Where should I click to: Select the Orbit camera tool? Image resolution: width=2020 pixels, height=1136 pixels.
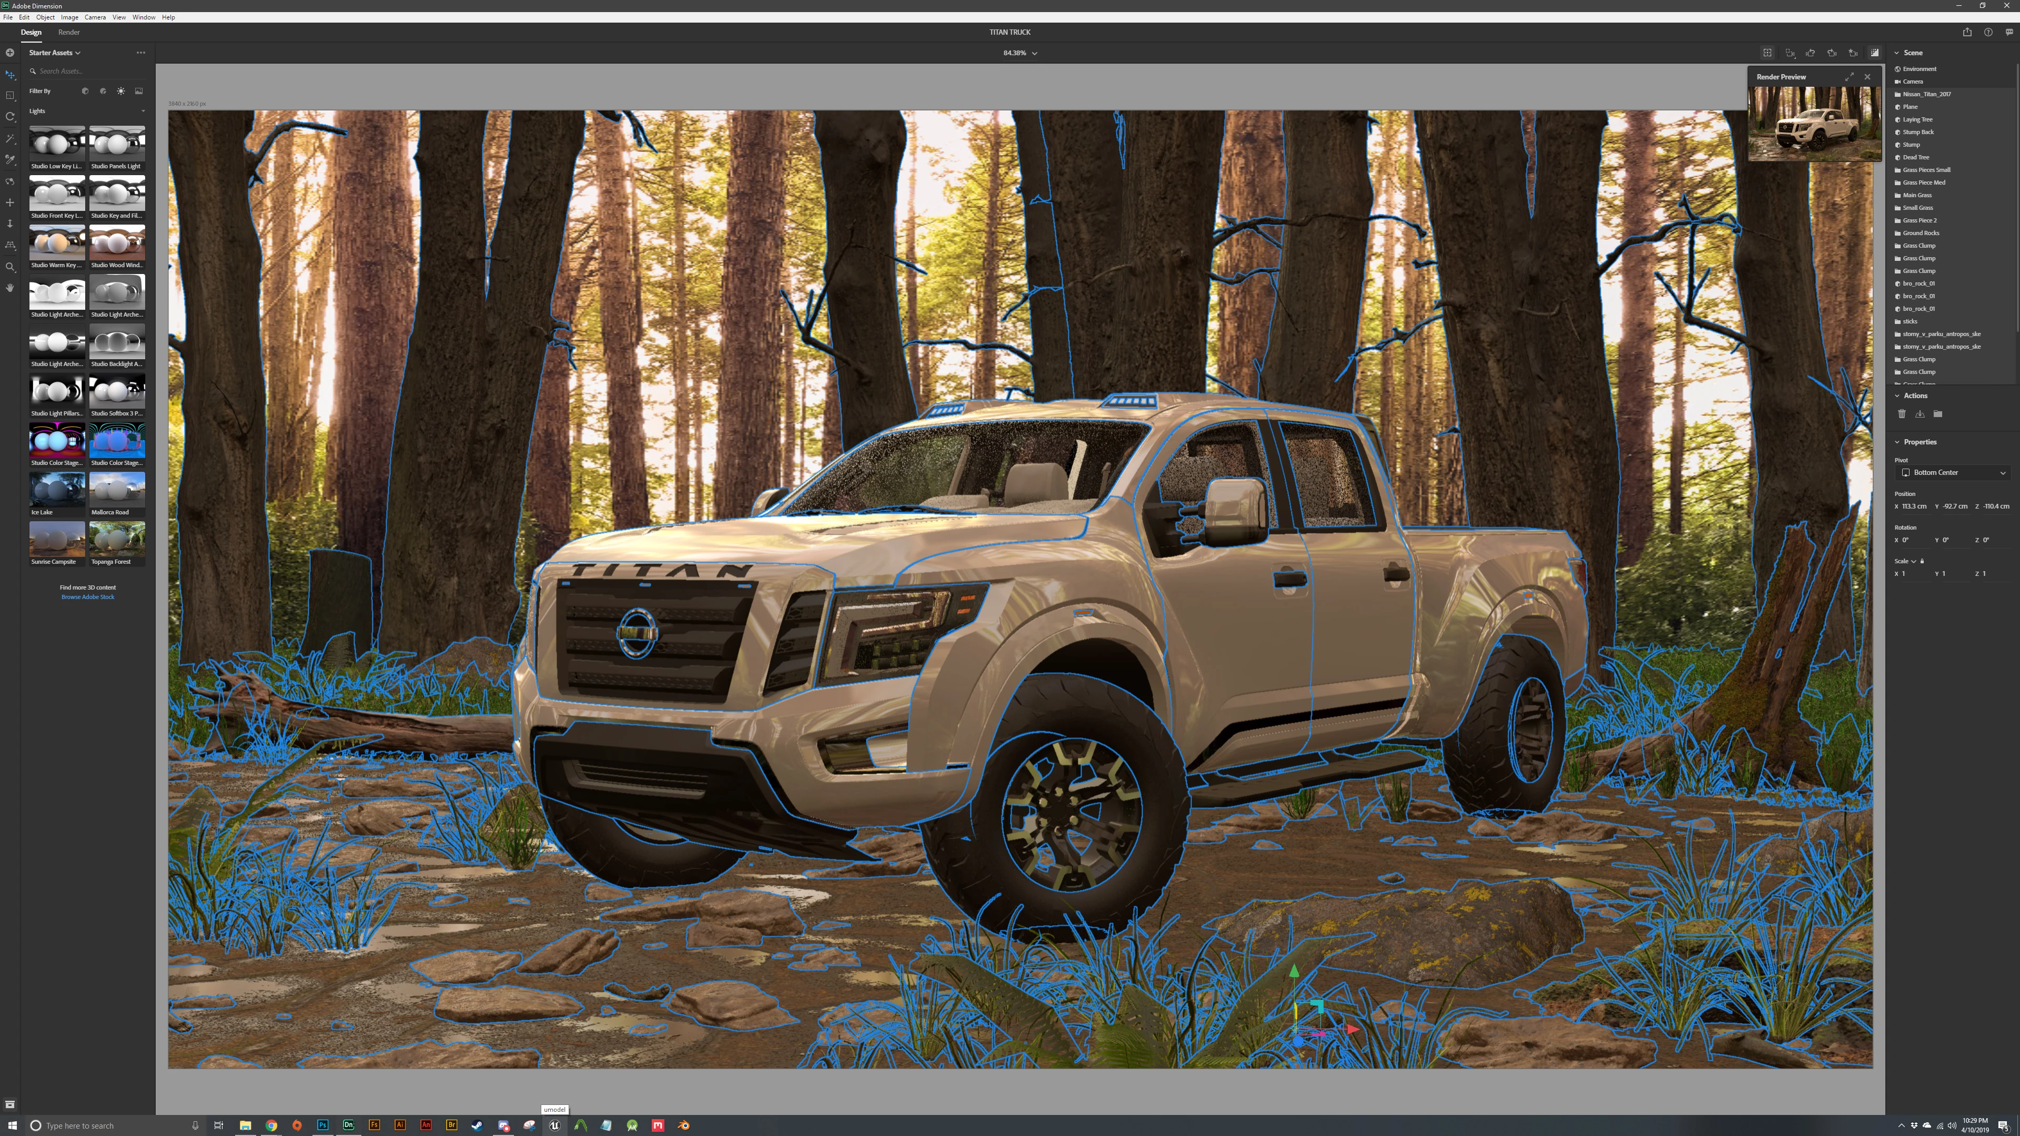point(10,181)
